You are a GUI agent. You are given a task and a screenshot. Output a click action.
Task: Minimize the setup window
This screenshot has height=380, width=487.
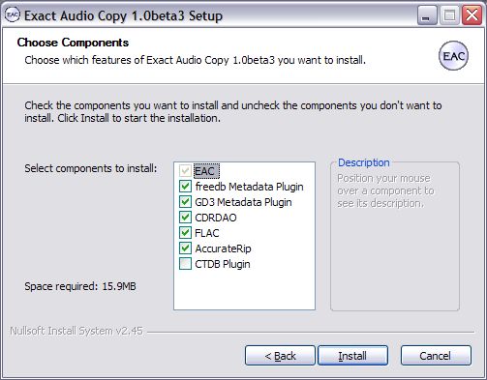[427, 15]
